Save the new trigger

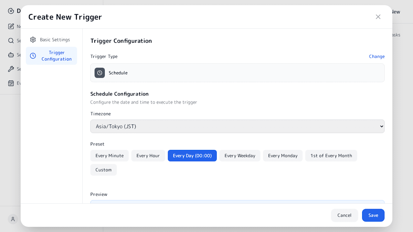pos(373,215)
